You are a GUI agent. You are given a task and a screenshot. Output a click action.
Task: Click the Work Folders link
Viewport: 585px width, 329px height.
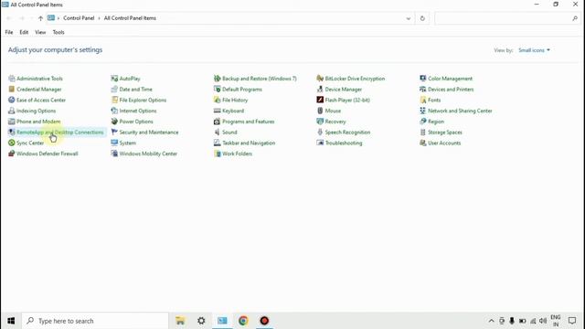pos(238,154)
